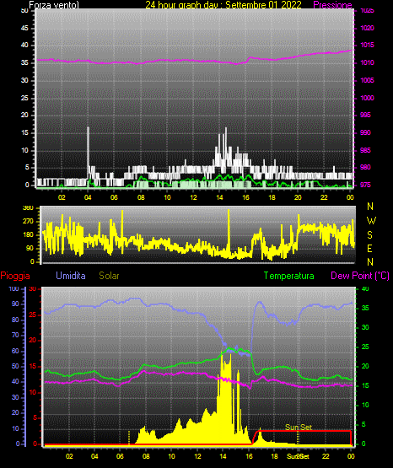Click the E compass letter
393x468 pixels.
coord(369,248)
